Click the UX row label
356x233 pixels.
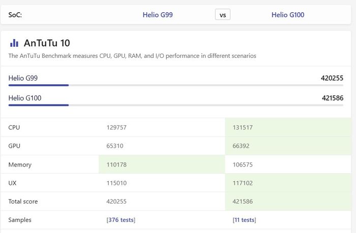pyautogui.click(x=12, y=183)
